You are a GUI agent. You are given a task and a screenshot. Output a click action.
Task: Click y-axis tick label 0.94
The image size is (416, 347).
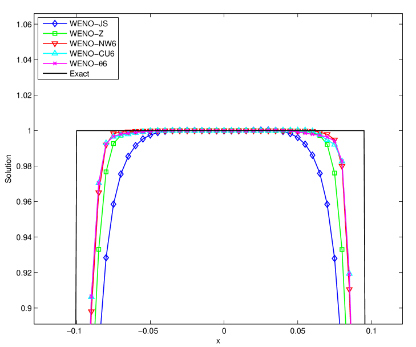(24, 237)
